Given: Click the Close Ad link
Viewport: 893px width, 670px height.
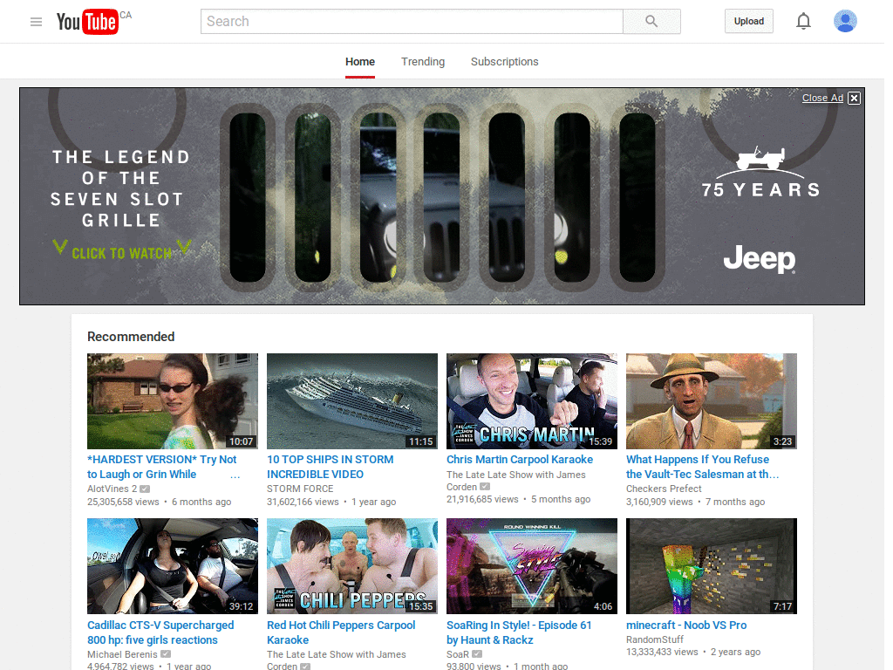Looking at the screenshot, I should pos(822,98).
